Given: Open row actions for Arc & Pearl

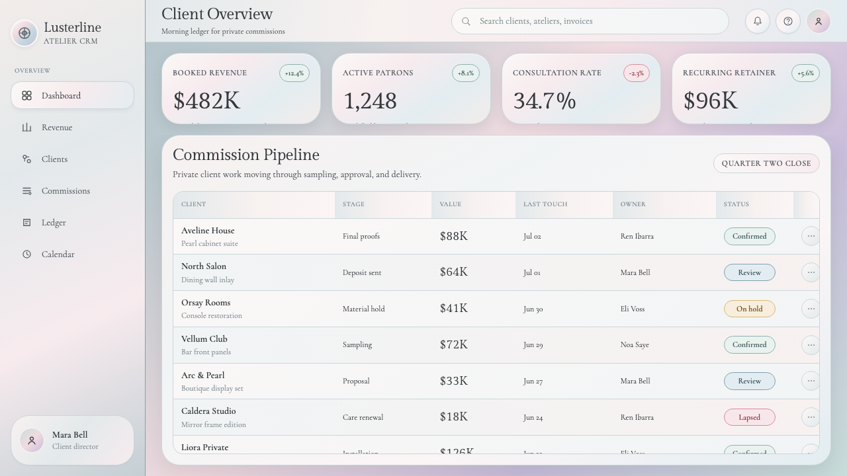Looking at the screenshot, I should [811, 381].
